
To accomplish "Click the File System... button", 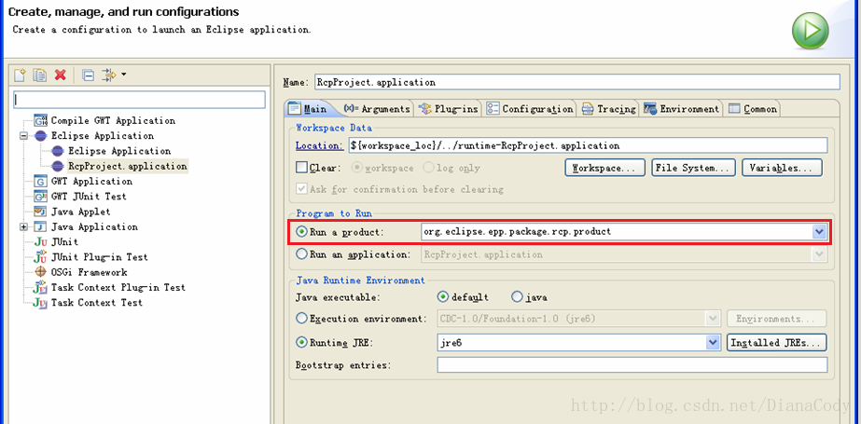I will [x=692, y=168].
